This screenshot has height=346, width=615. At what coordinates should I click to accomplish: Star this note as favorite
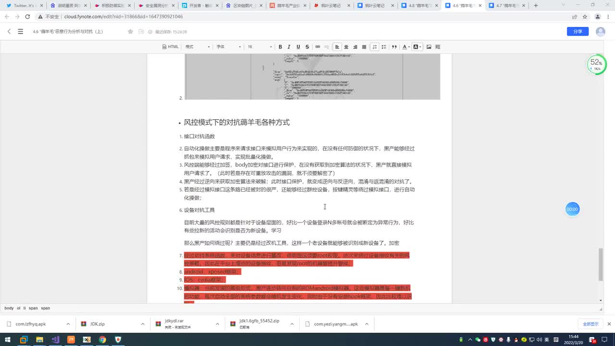tap(130, 31)
